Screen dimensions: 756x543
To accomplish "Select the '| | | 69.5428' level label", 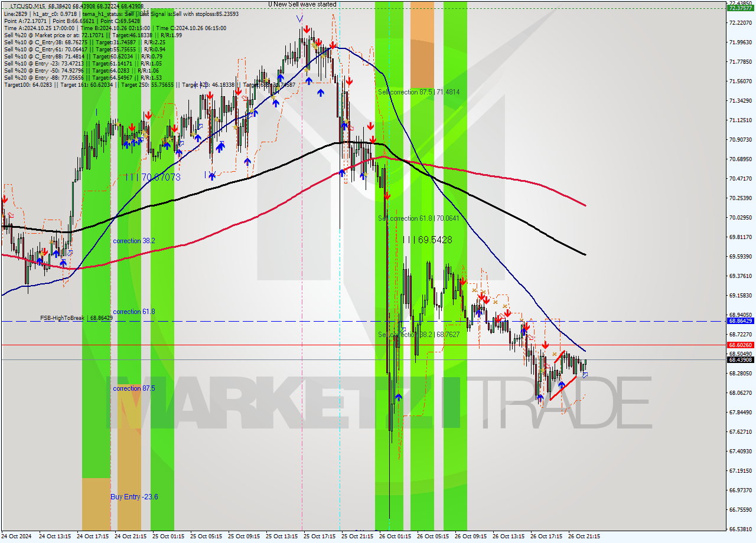I will click(427, 240).
